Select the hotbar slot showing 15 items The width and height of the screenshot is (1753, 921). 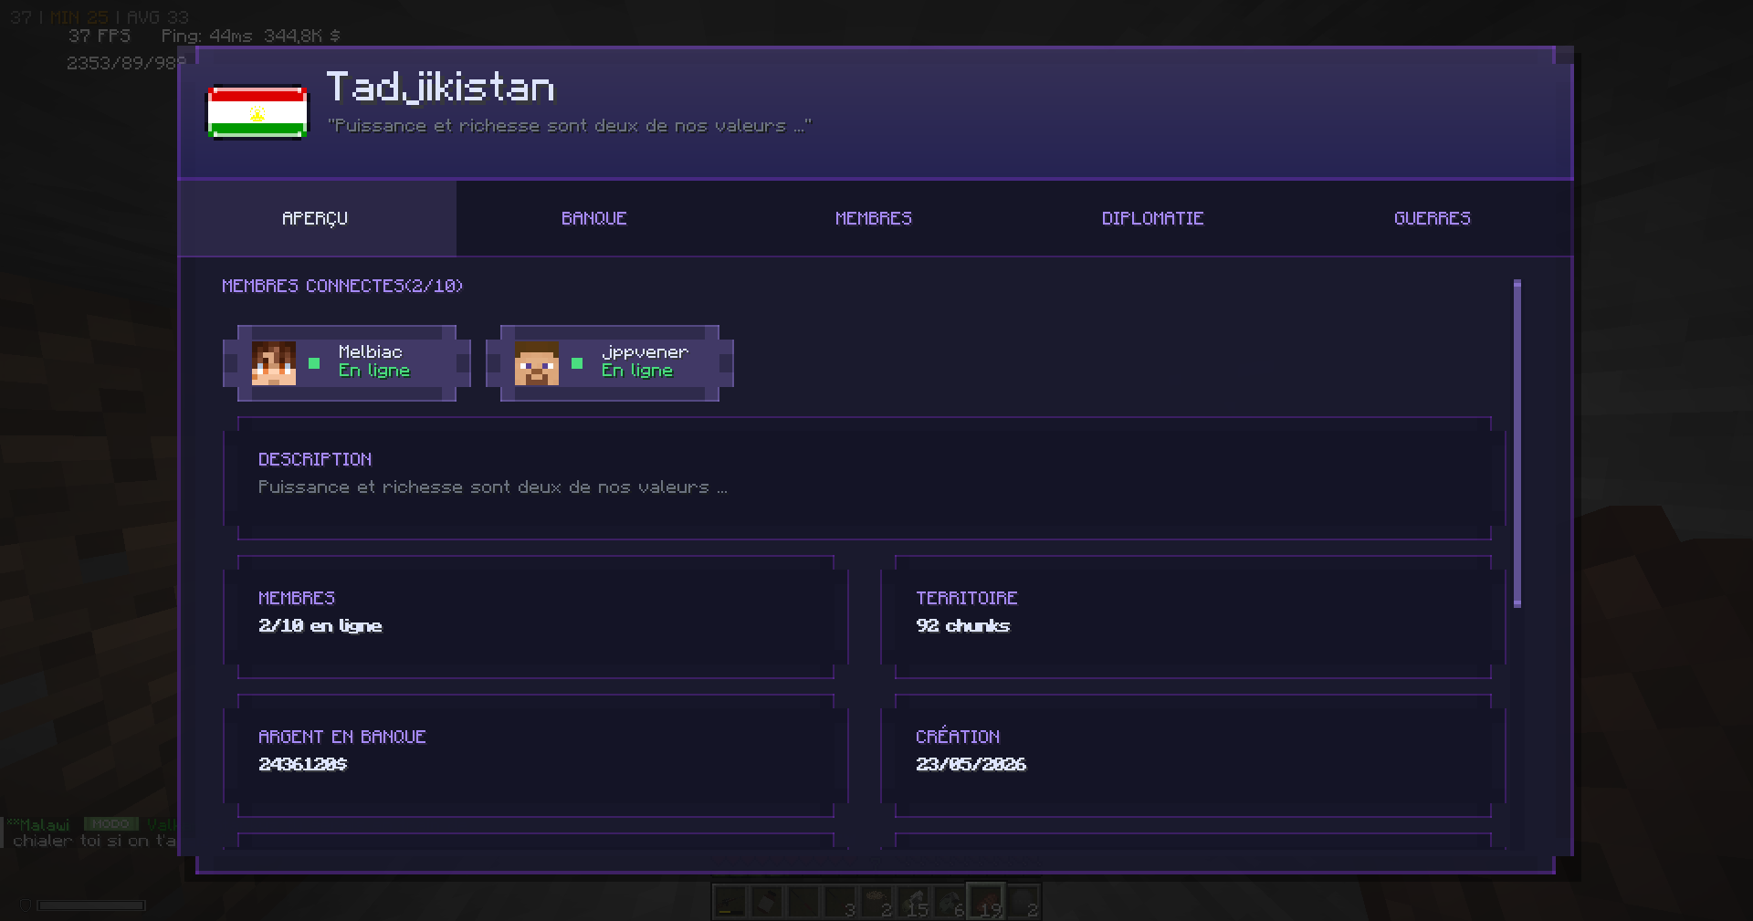[x=913, y=902]
